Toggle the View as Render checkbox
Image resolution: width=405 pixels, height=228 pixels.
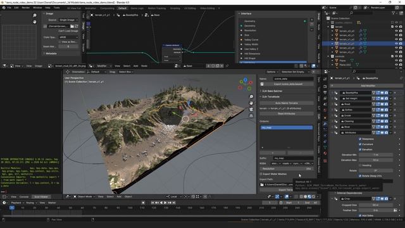(x=60, y=42)
